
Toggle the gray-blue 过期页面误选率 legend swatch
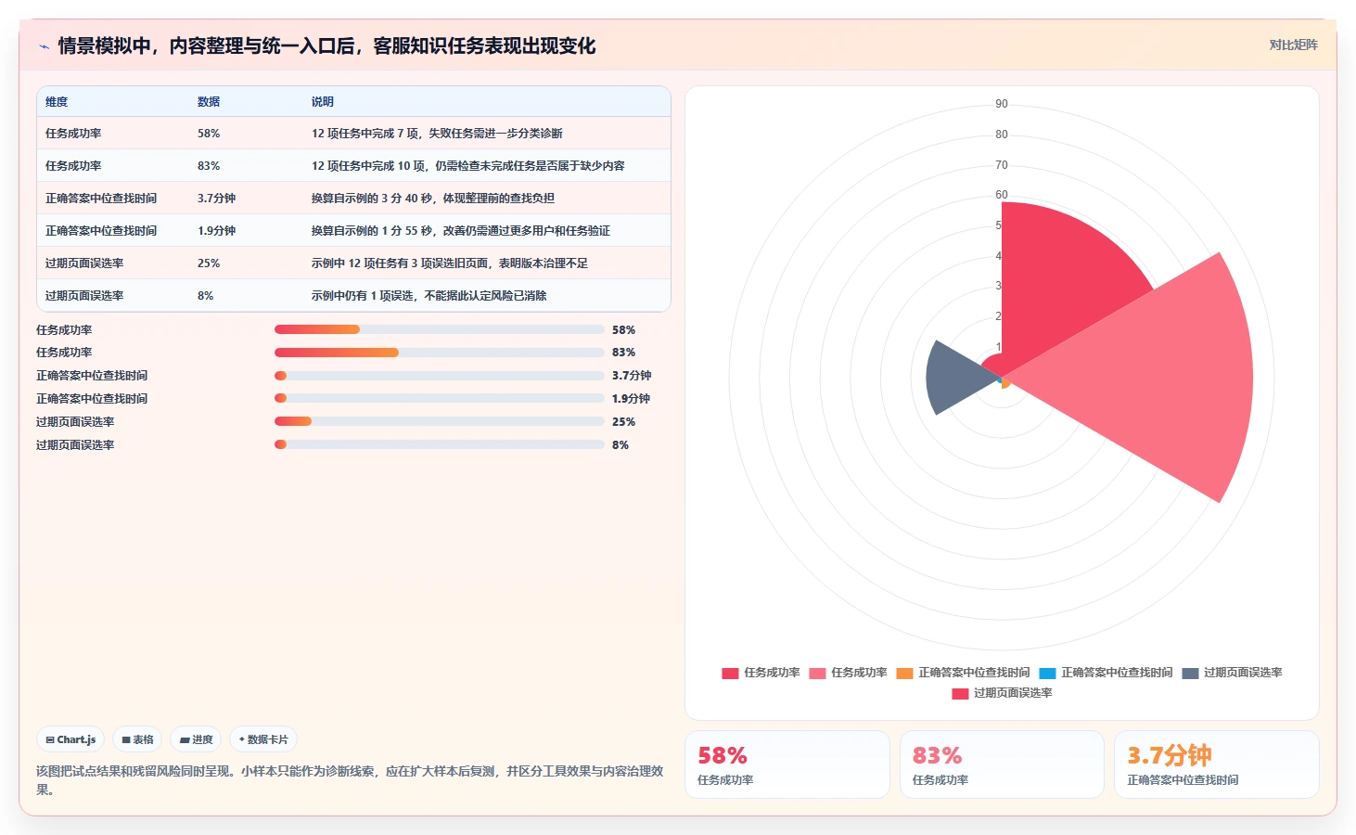[1190, 673]
